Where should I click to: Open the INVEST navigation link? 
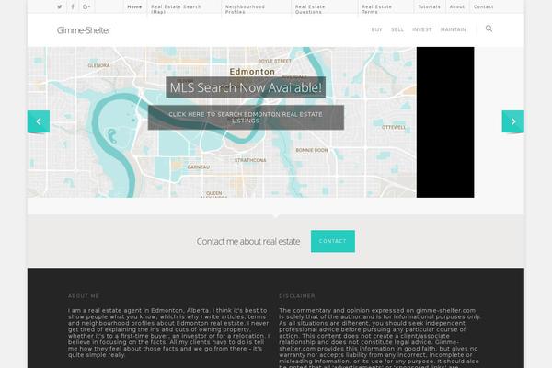(421, 29)
